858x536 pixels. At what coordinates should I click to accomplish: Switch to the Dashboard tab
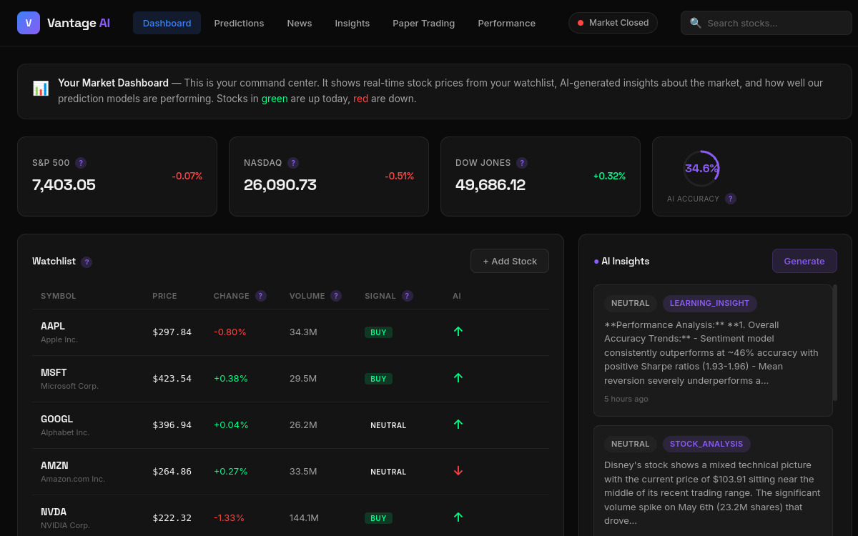click(167, 23)
